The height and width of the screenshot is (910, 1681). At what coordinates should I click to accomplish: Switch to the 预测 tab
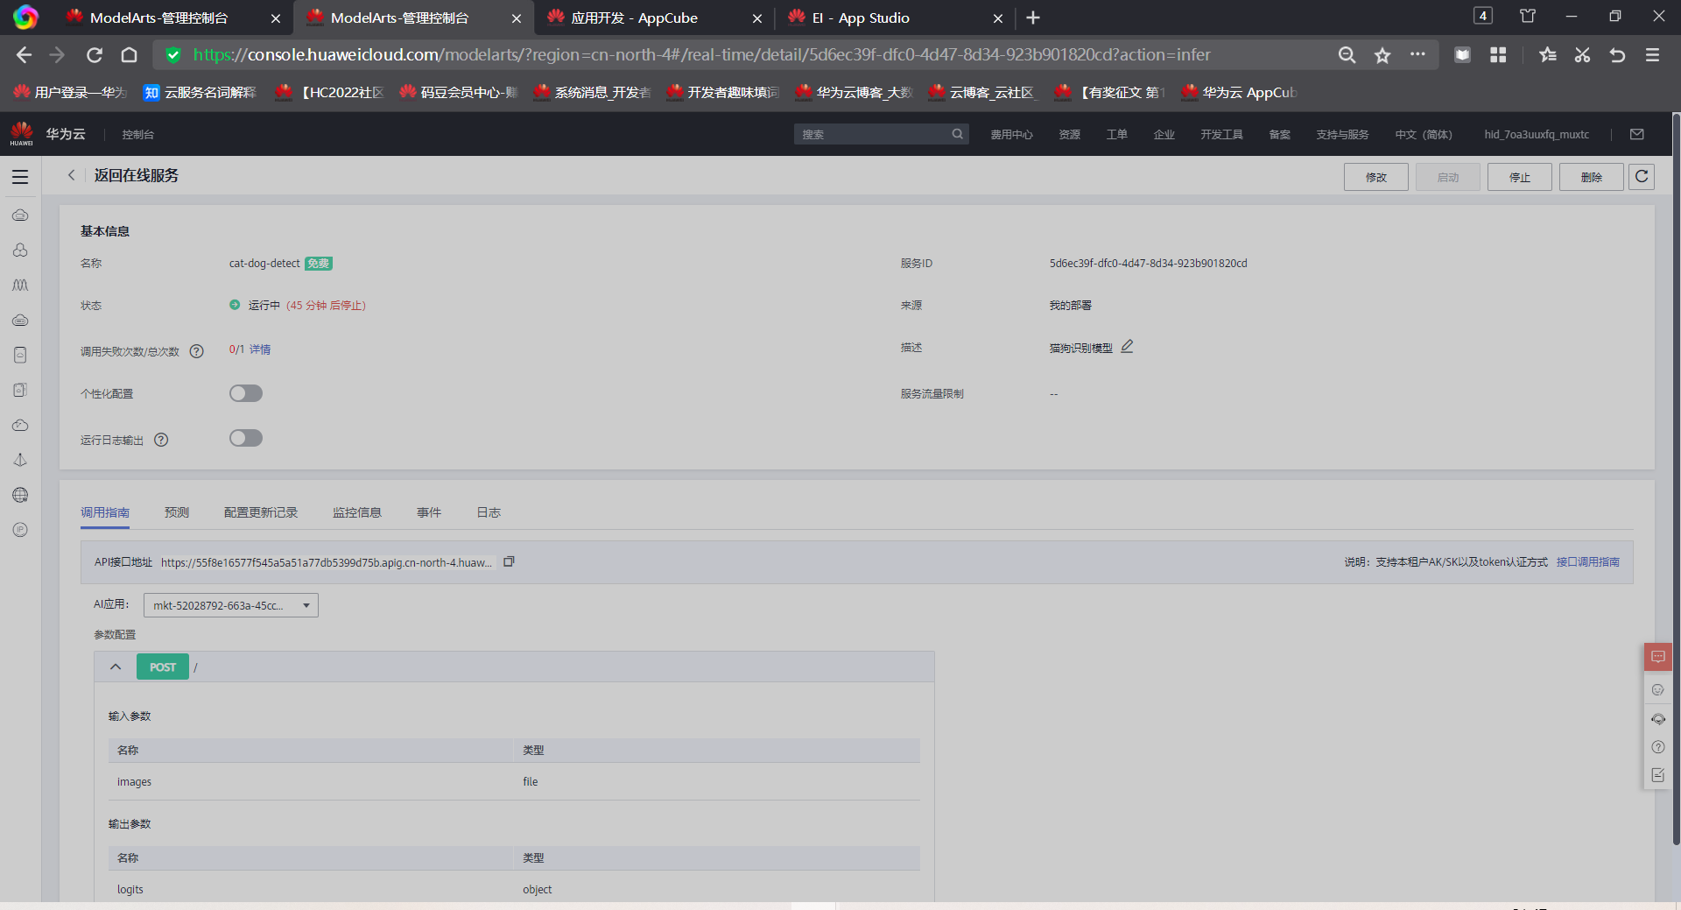tap(177, 512)
